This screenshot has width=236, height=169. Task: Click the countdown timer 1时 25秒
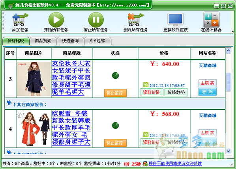(132, 164)
